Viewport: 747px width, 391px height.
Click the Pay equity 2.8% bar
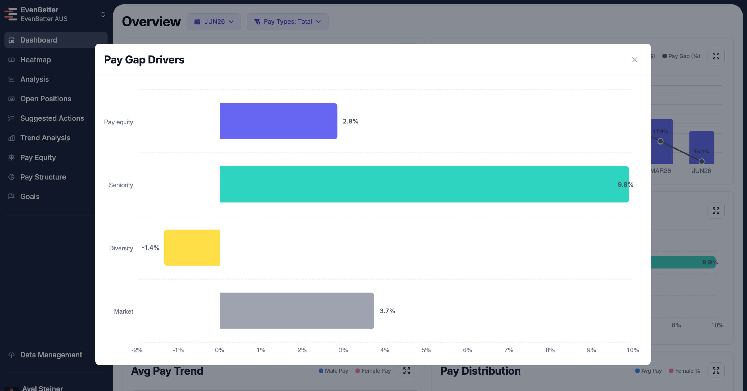tap(279, 121)
